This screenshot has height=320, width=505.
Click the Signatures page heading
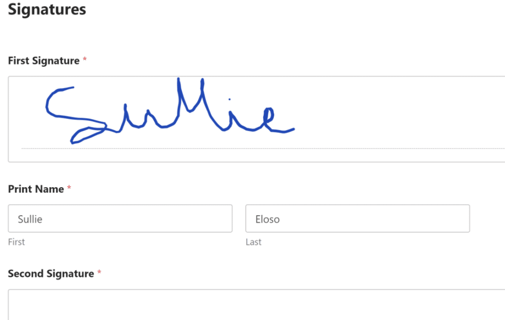[x=47, y=9]
